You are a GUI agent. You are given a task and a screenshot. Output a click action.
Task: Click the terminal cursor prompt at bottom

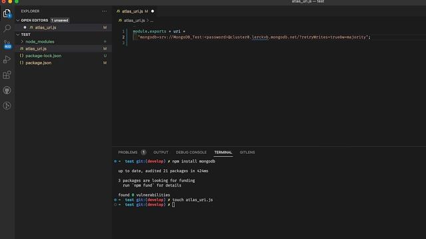[x=173, y=204]
